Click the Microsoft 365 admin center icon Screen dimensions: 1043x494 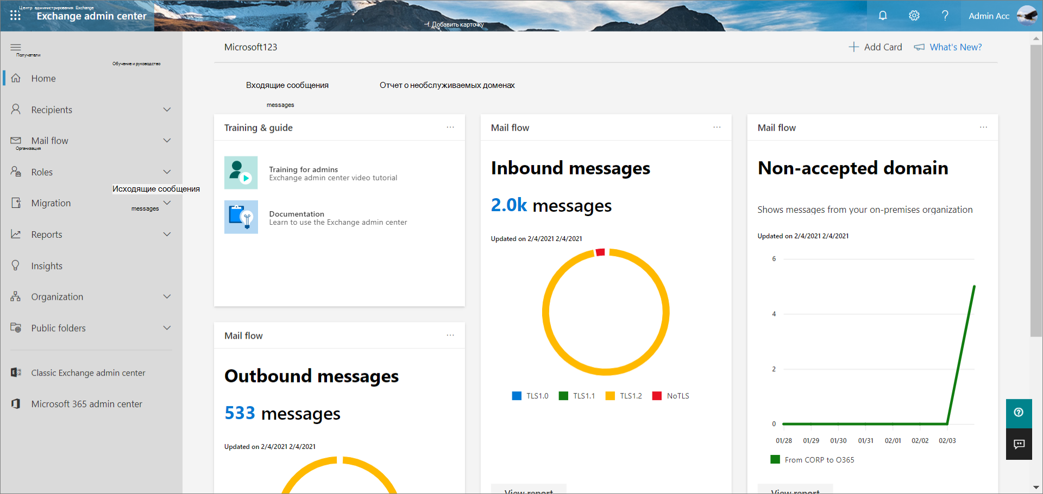pos(16,404)
